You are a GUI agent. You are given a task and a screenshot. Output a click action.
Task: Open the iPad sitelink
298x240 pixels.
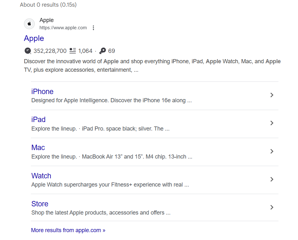[x=38, y=120]
